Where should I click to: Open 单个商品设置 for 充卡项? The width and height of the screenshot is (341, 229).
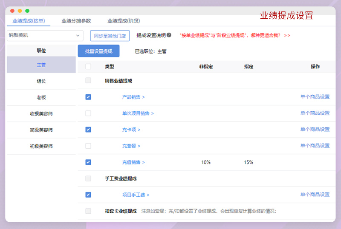point(315,129)
